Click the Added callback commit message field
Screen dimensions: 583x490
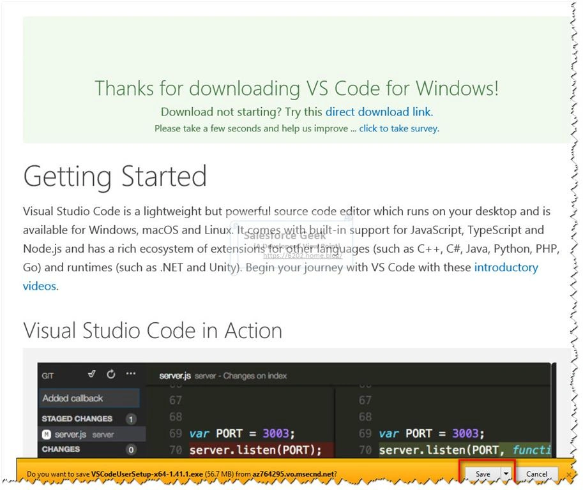click(89, 398)
